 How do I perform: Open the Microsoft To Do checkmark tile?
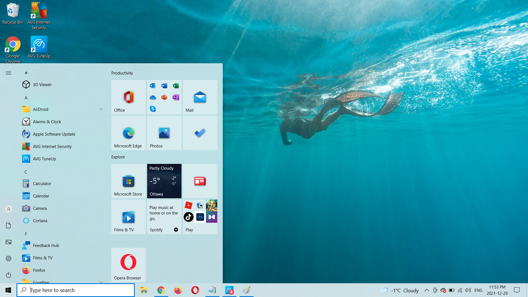pyautogui.click(x=200, y=133)
